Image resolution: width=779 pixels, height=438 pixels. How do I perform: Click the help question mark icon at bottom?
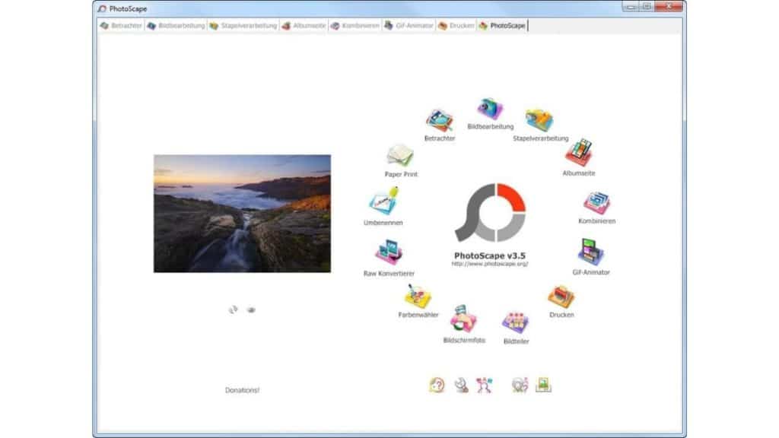[x=437, y=386]
